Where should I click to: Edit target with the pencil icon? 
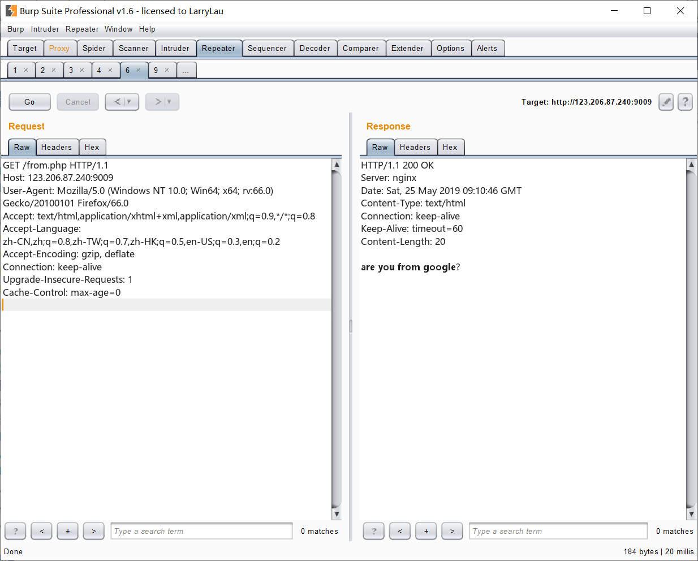point(666,102)
